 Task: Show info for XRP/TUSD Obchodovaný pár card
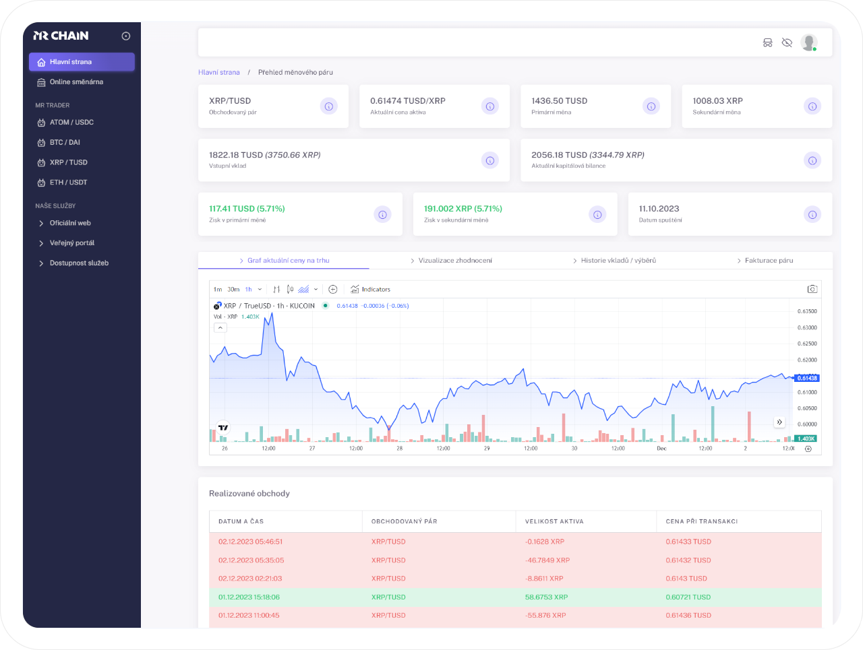328,106
